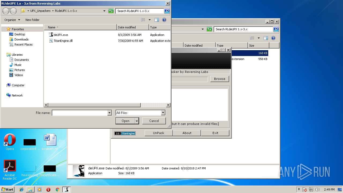
Task: Click the Explorer window search magnifier icon
Action: click(x=276, y=29)
